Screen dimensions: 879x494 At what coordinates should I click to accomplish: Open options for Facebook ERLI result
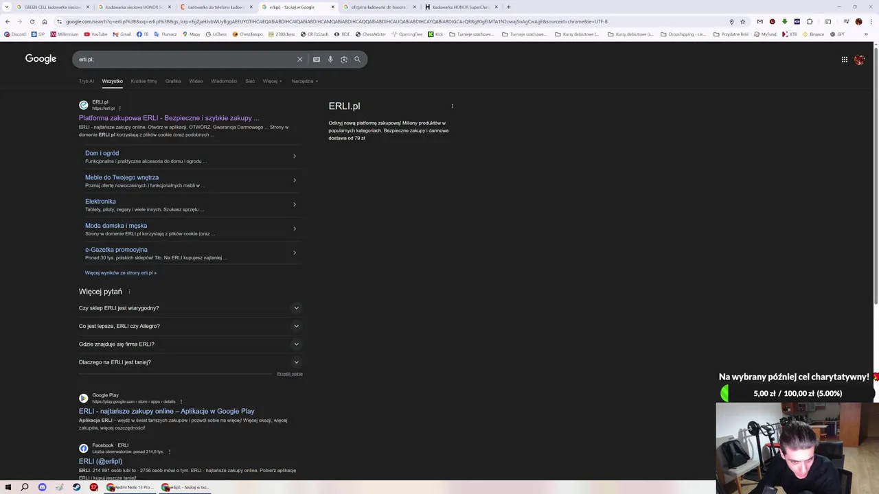[169, 451]
